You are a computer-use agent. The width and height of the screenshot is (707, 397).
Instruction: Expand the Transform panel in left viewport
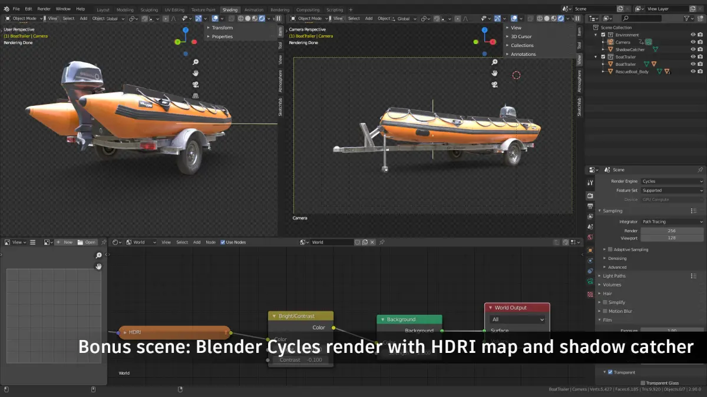[222, 28]
